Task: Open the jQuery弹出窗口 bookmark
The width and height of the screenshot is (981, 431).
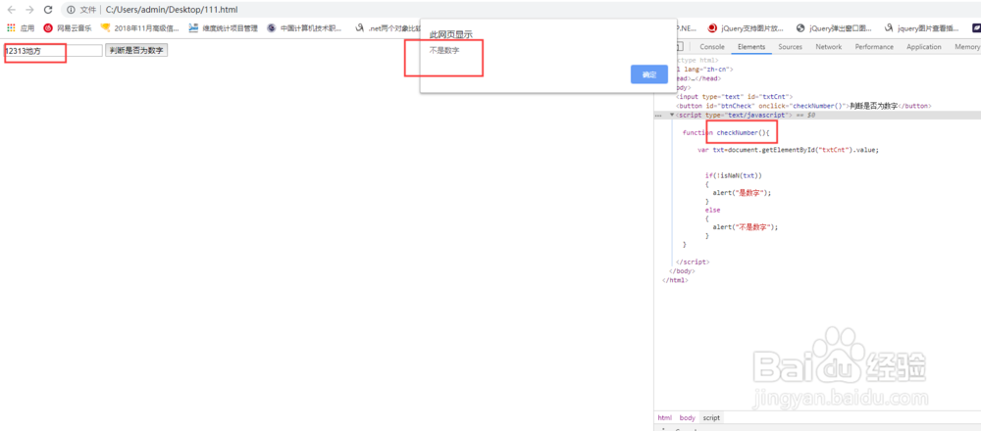Action: [834, 28]
